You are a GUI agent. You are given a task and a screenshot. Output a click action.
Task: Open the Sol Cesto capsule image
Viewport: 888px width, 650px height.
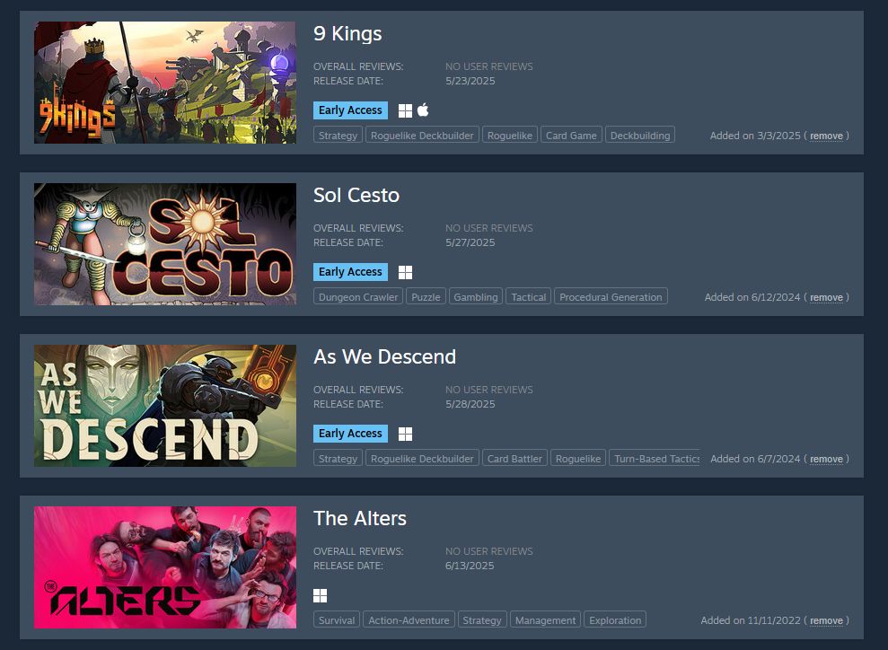click(x=165, y=244)
